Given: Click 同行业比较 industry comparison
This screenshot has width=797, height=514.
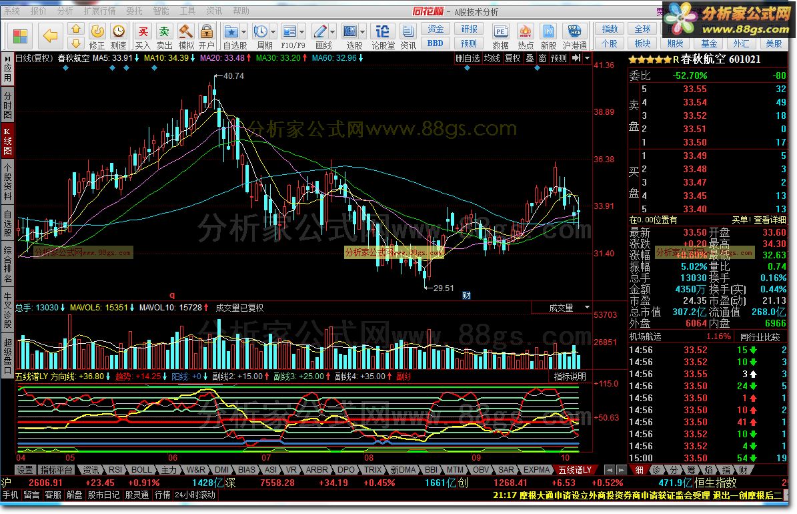Looking at the screenshot, I should [760, 337].
